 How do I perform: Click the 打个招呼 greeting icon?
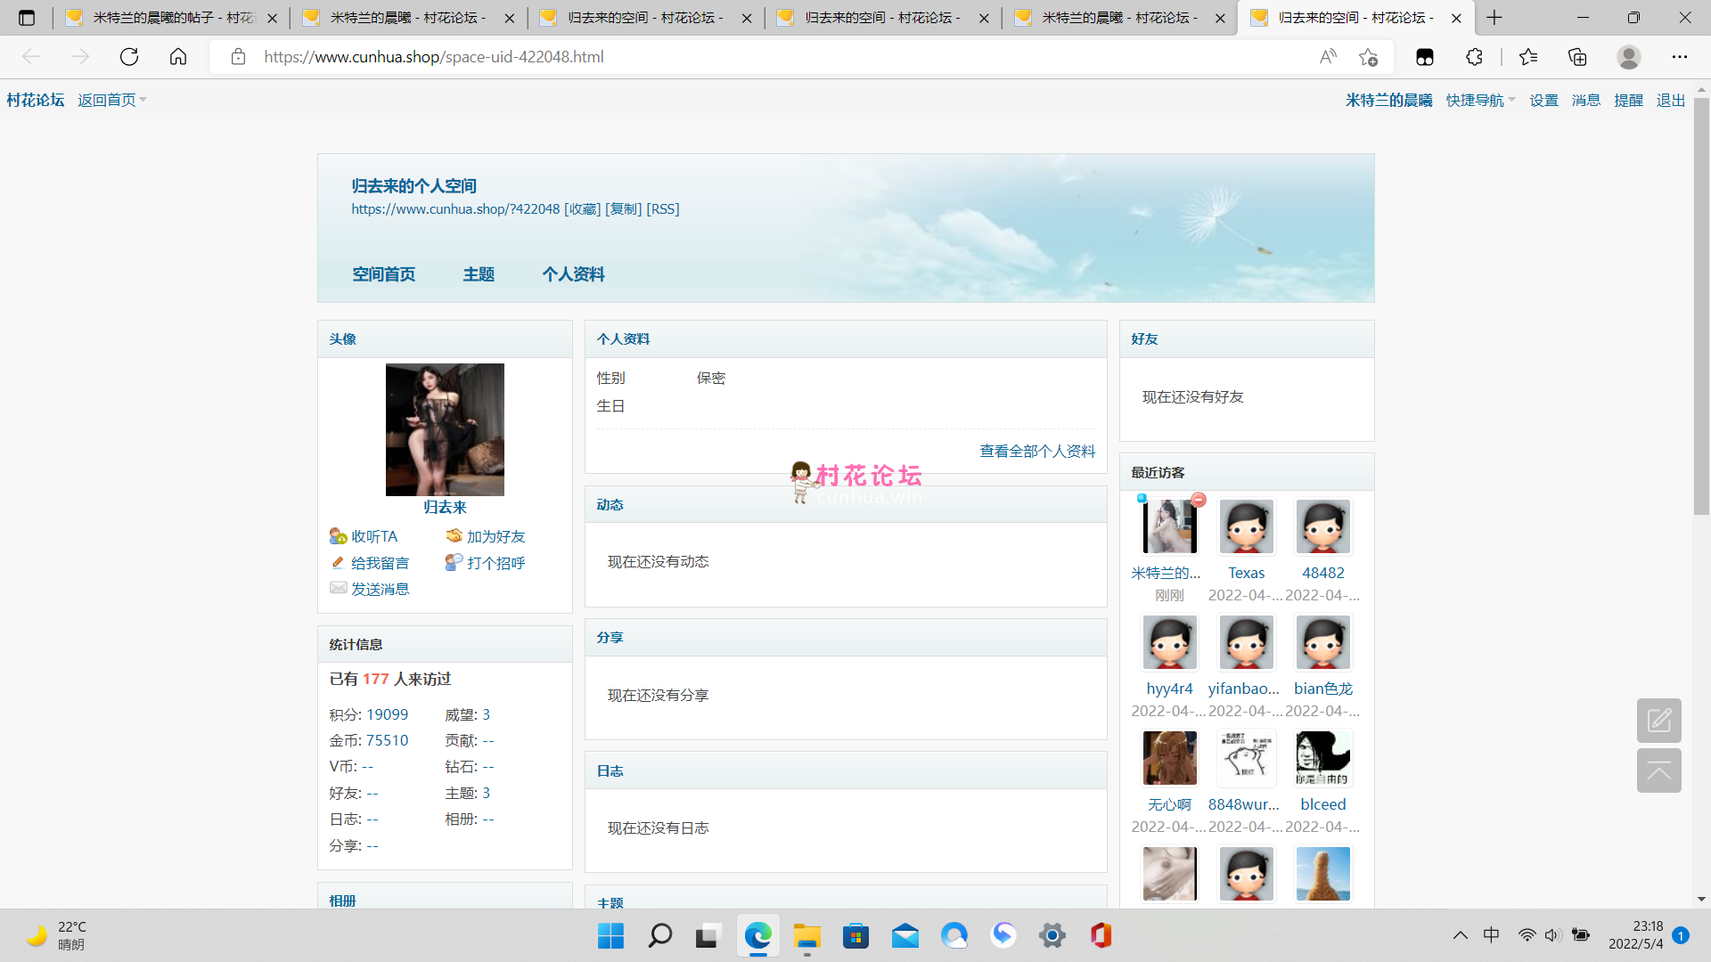(x=454, y=563)
